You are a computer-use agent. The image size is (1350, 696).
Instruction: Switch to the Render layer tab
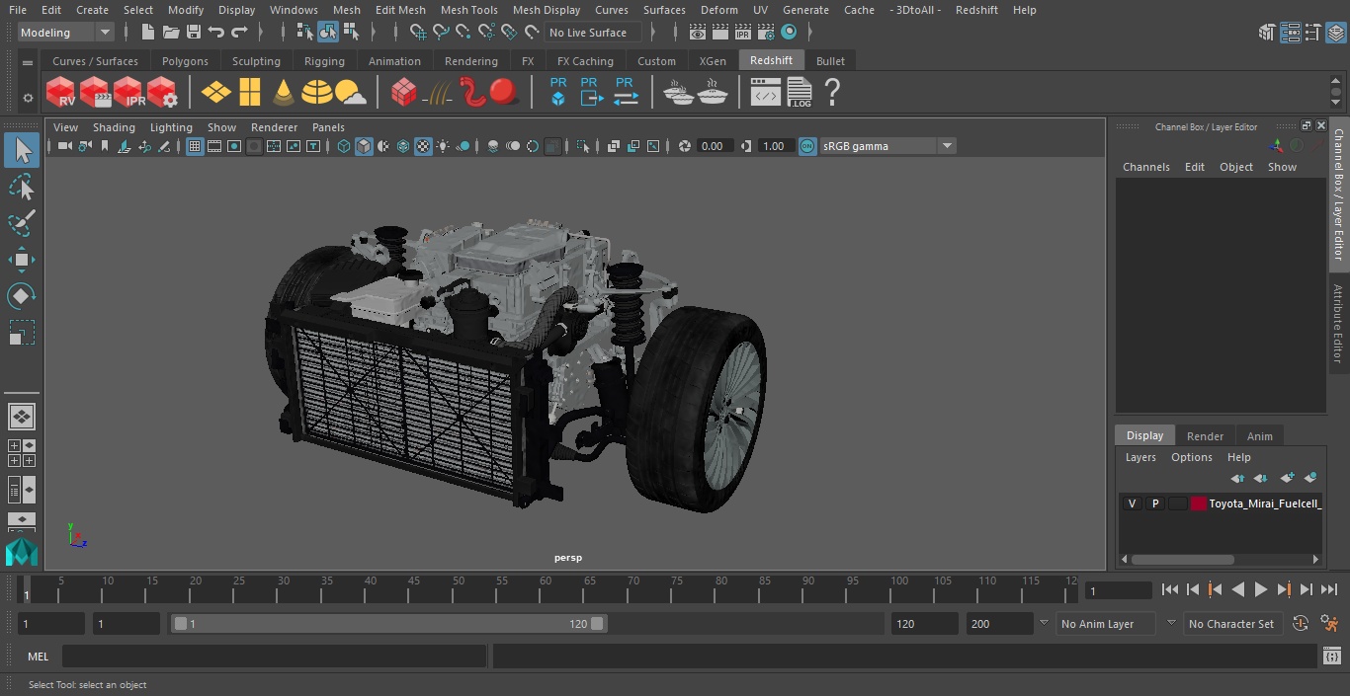coord(1205,436)
